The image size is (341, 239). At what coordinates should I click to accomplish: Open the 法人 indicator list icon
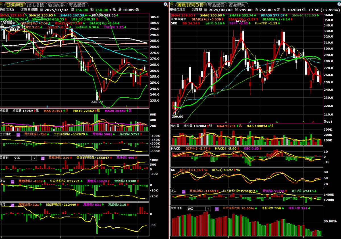pos(184,191)
